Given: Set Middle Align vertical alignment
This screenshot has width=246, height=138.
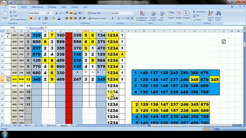Looking at the screenshot, I should pos(71,13).
